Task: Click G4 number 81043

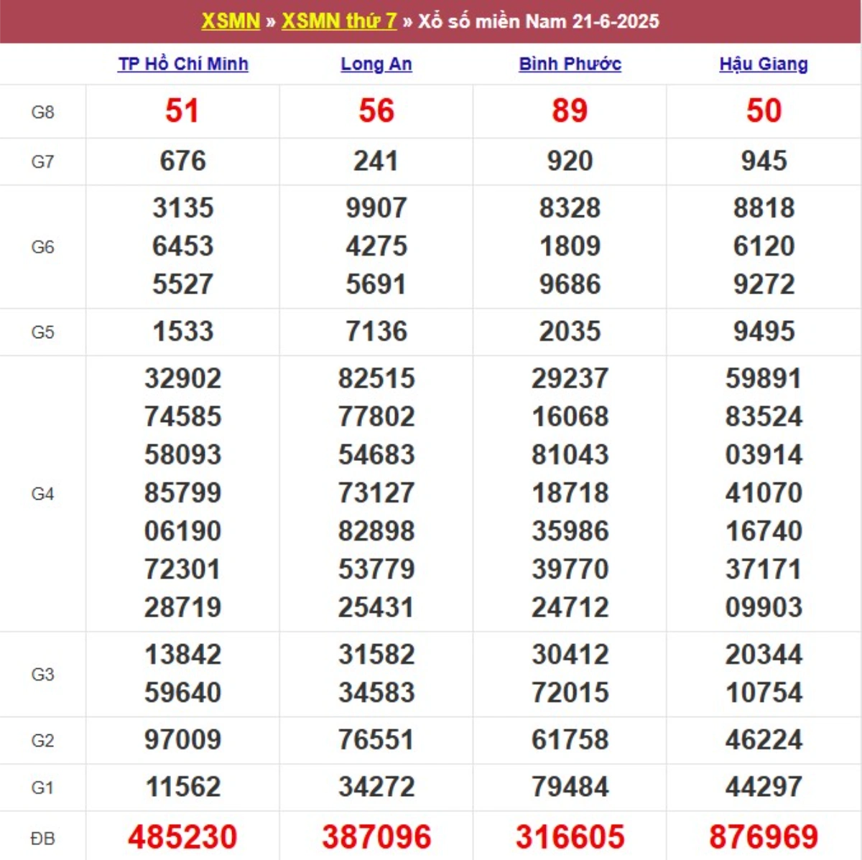Action: [x=570, y=454]
